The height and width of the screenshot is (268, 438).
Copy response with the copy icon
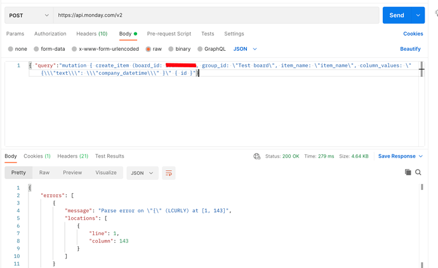[408, 172]
